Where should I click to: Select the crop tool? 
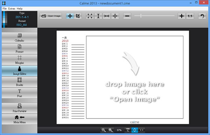(78, 16)
